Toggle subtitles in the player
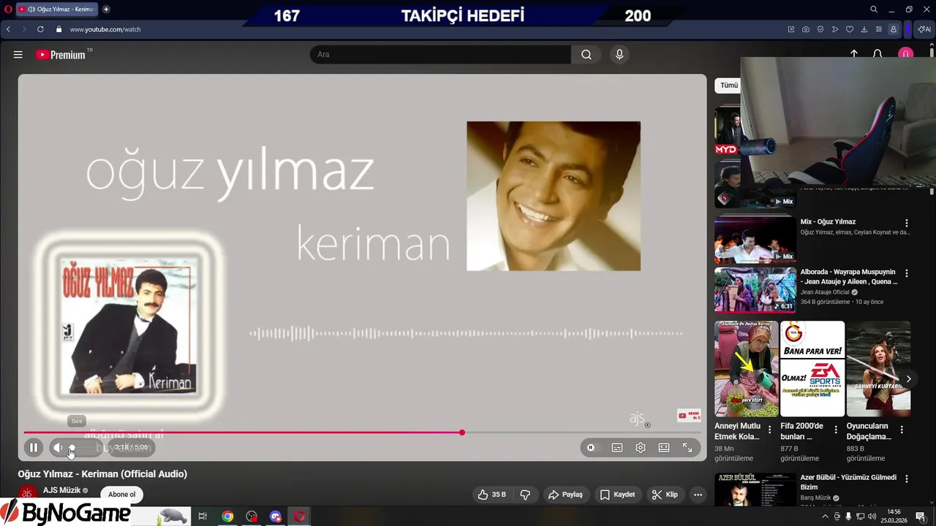The height and width of the screenshot is (526, 936). [x=617, y=448]
